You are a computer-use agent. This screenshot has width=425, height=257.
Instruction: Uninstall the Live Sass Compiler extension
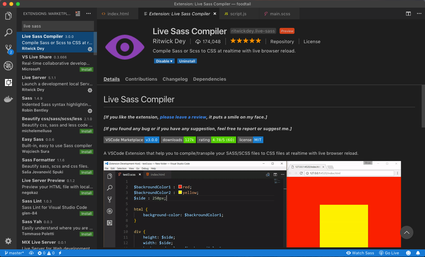point(187,61)
